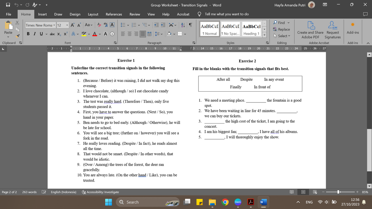Image resolution: width=372 pixels, height=209 pixels.
Task: Click Accessibility: Investigate in status bar
Action: [x=100, y=192]
